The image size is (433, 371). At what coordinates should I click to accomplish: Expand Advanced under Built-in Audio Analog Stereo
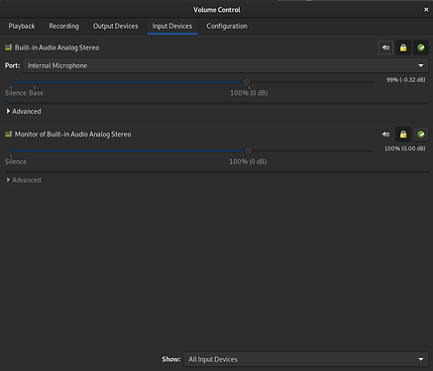(x=24, y=112)
